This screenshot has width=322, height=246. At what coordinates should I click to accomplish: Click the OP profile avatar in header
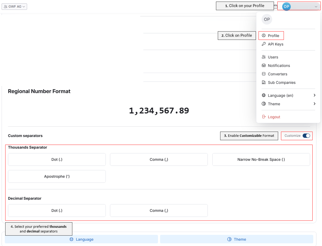[286, 7]
